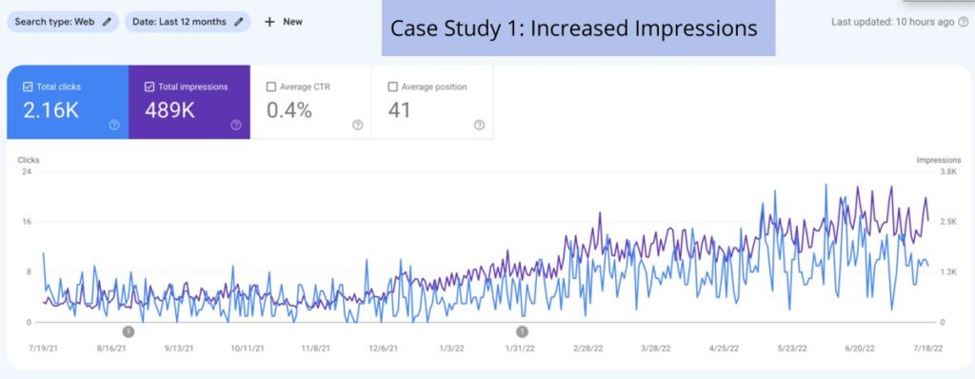Open the Date: Last 12 months chip

[x=188, y=22]
